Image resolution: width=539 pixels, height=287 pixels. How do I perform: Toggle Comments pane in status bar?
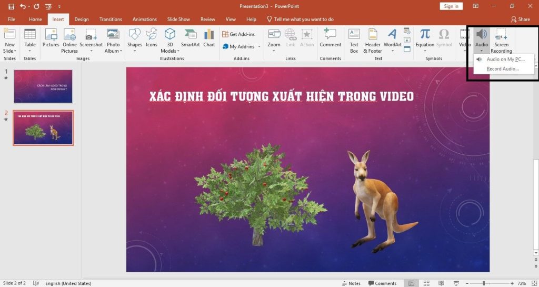point(382,283)
